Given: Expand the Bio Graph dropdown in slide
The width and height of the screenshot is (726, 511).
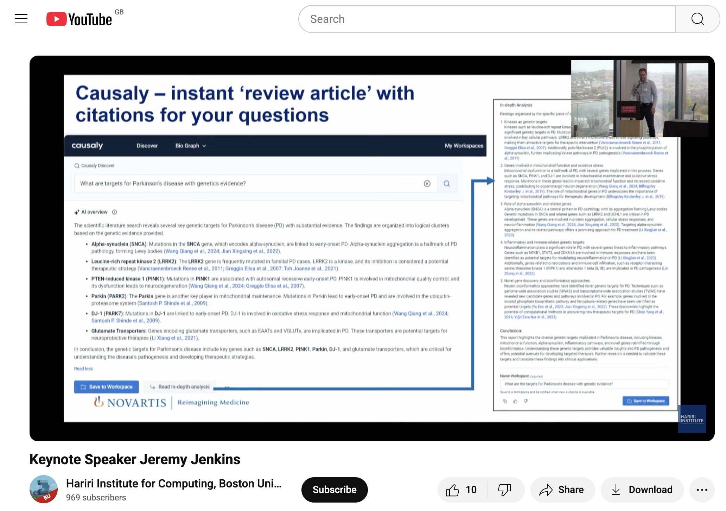Looking at the screenshot, I should [x=190, y=146].
